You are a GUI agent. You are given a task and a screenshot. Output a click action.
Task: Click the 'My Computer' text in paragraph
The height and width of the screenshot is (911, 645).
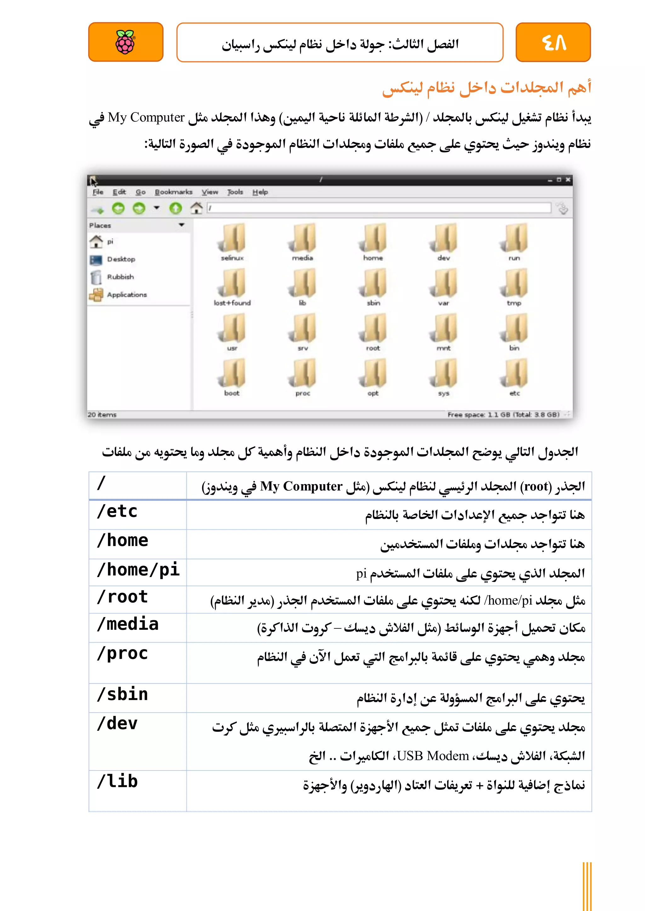tap(146, 117)
